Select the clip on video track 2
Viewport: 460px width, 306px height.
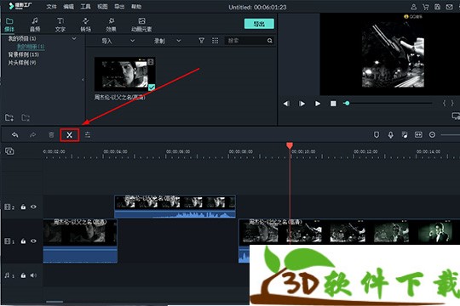(175, 207)
